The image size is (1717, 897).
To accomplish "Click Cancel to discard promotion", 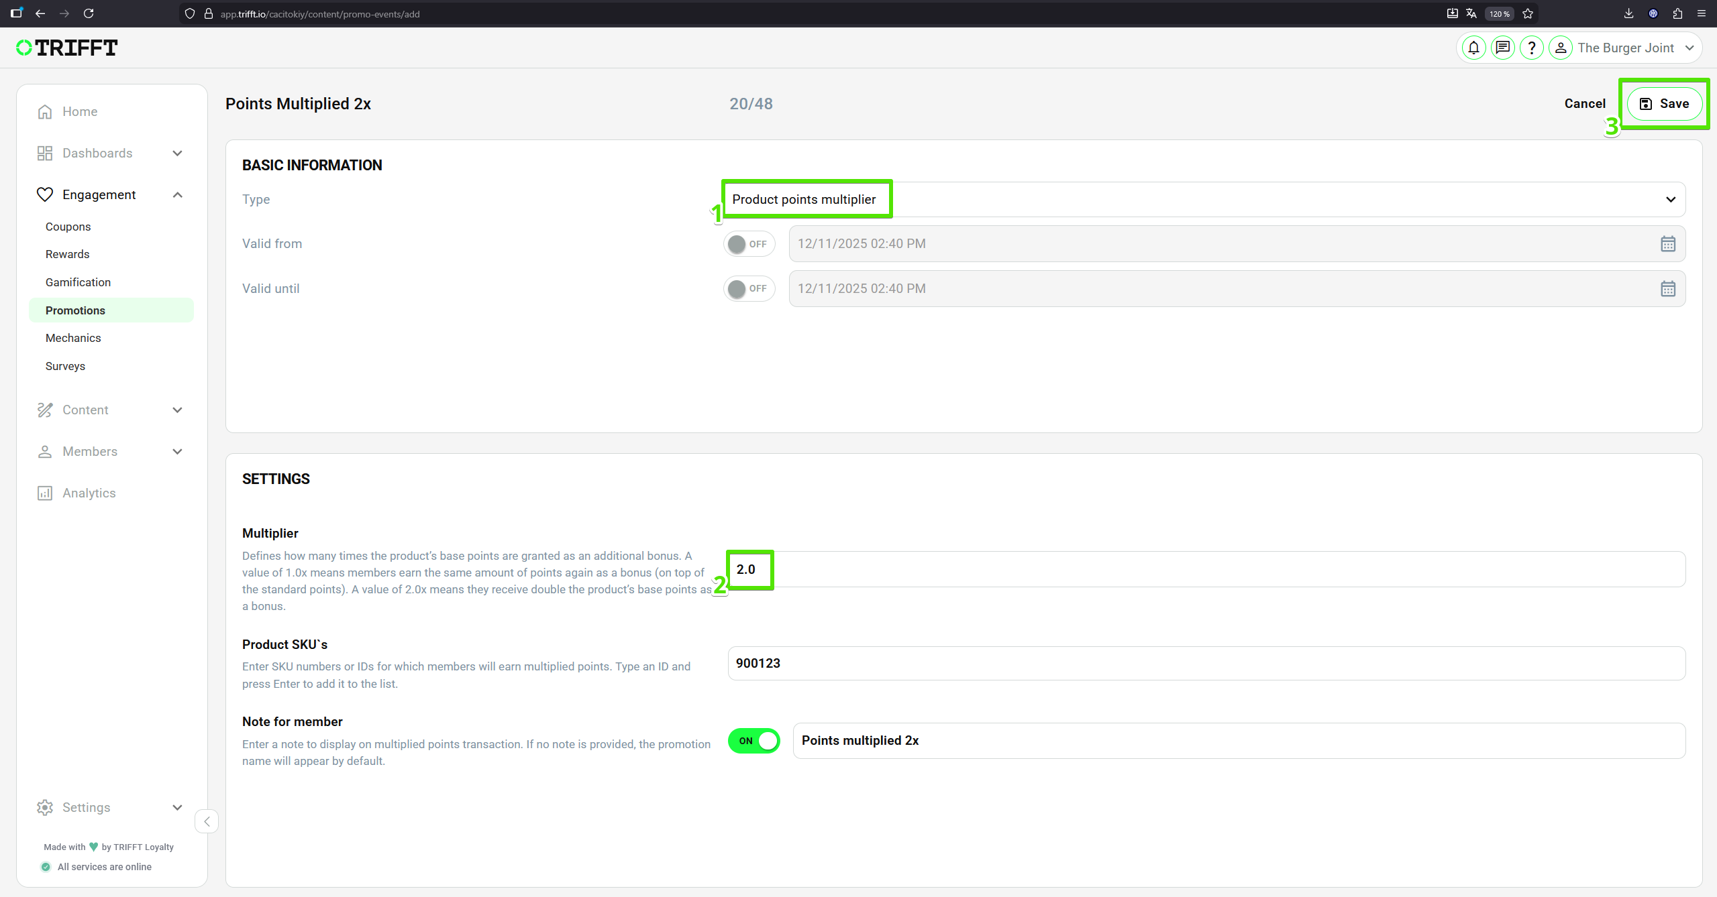I will 1584,104.
